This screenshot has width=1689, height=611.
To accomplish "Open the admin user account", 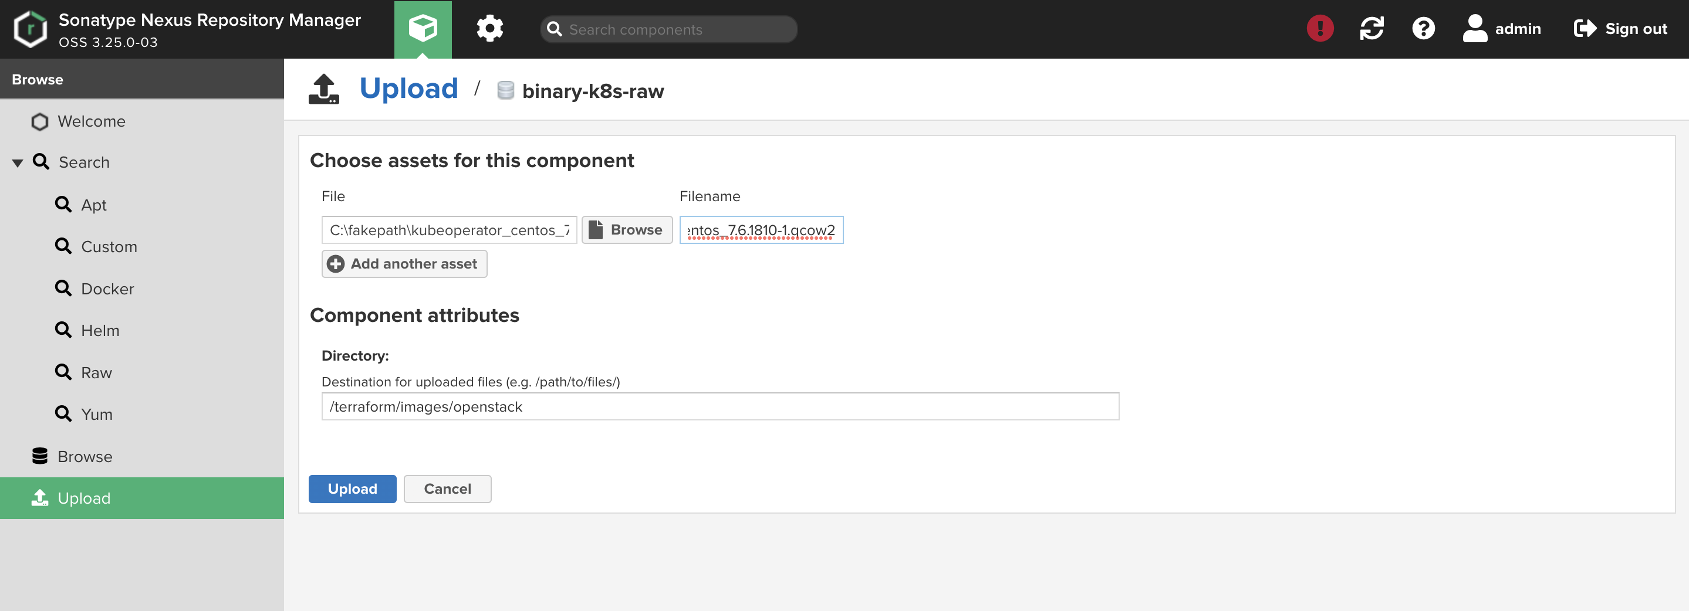I will coord(1502,29).
